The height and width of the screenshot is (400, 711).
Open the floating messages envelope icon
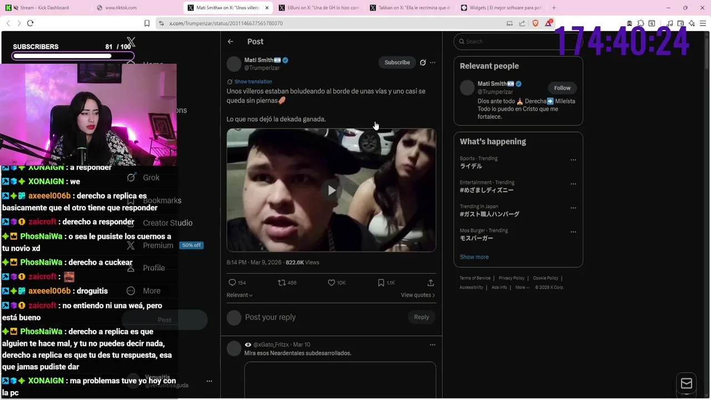coord(687,383)
